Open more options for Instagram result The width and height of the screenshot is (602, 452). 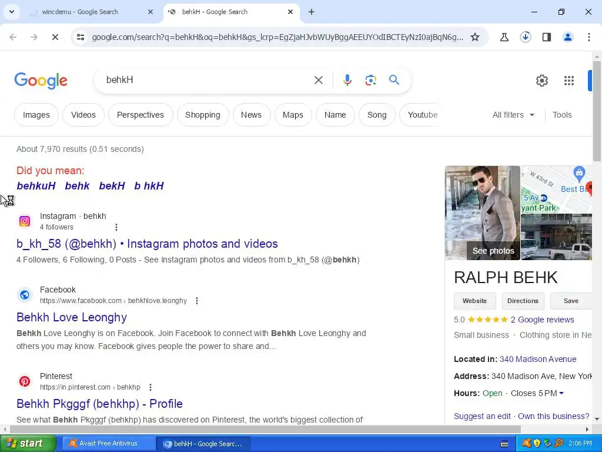(x=116, y=227)
